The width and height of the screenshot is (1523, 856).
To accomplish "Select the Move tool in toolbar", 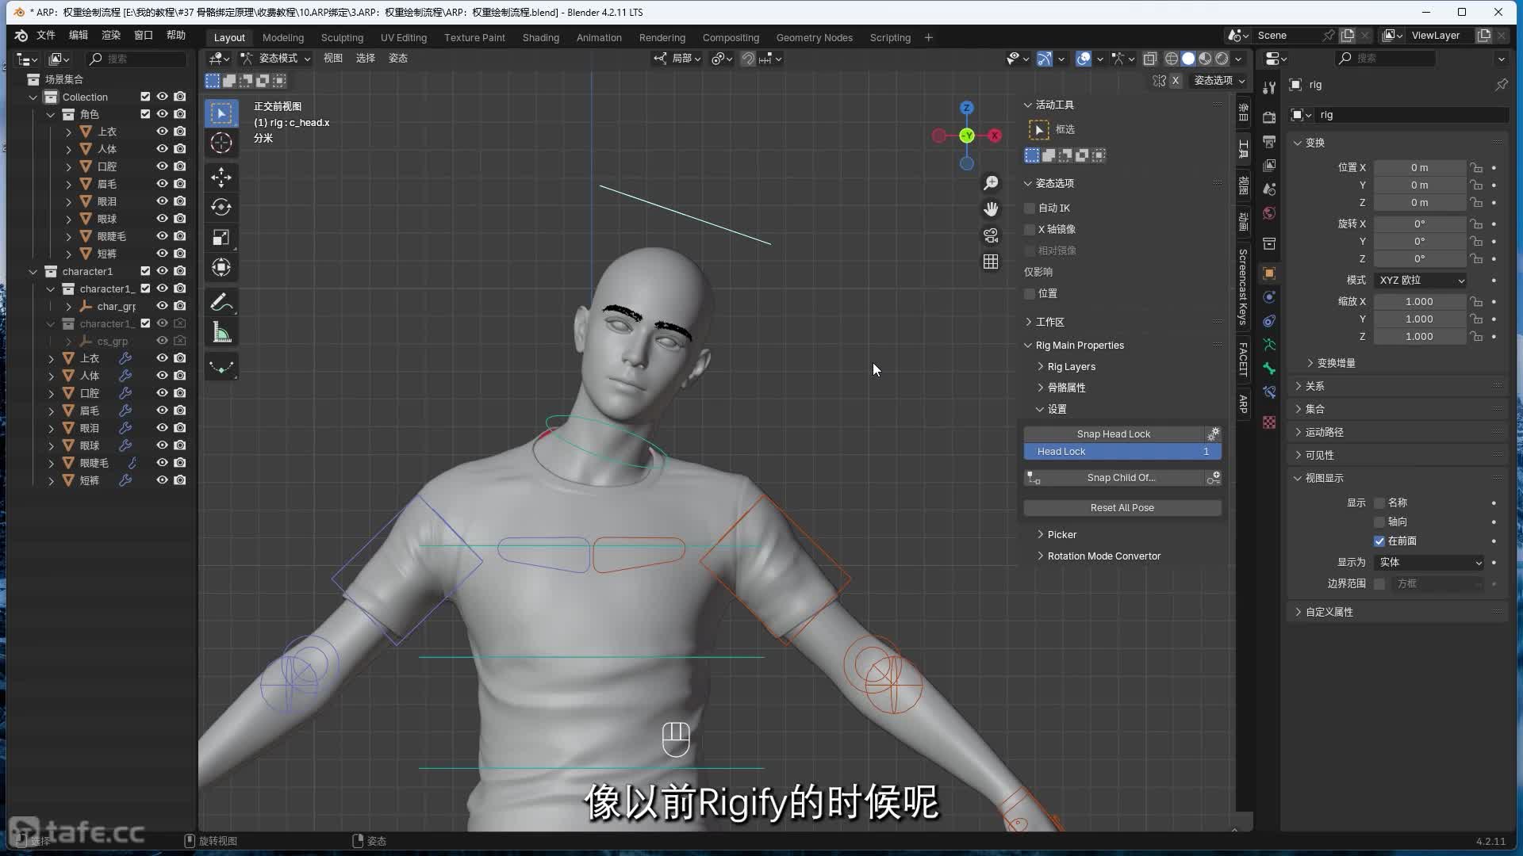I will tap(221, 176).
